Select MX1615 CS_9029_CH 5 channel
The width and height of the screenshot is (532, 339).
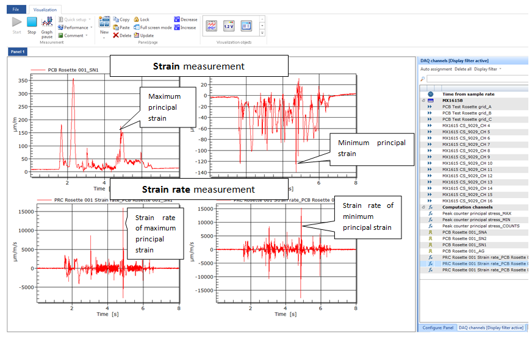click(x=473, y=132)
